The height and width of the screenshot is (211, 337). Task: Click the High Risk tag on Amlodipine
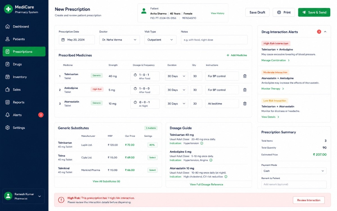(x=97, y=89)
